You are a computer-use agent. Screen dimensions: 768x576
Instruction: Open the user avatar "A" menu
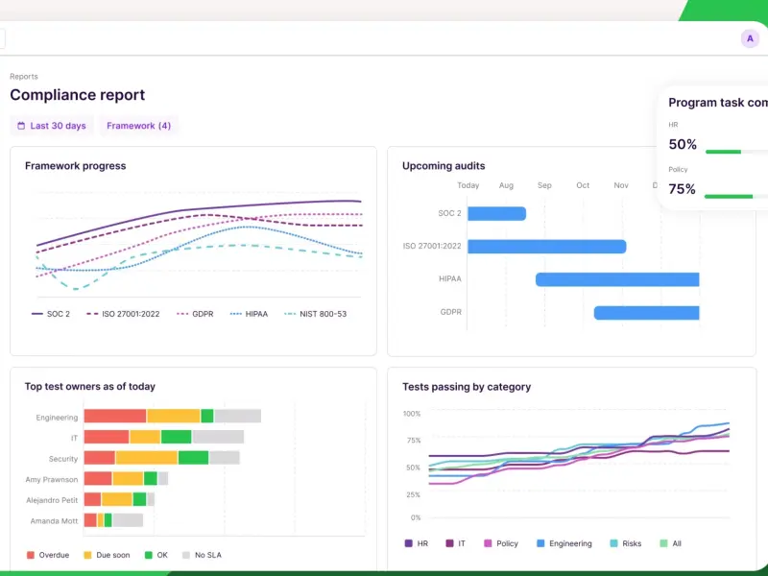point(750,38)
